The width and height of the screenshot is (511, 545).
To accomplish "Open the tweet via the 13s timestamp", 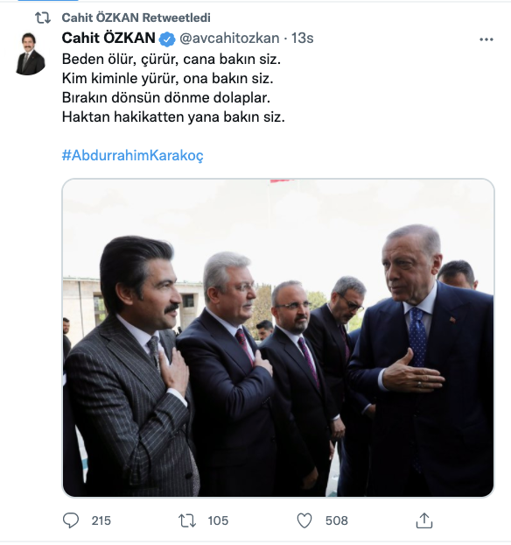I will click(x=302, y=39).
